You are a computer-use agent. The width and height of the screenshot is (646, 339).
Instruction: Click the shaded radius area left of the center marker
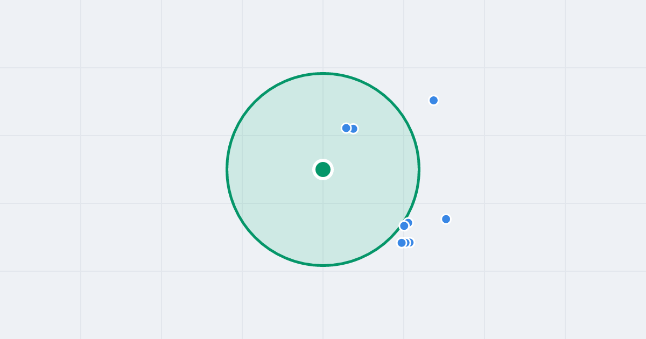click(269, 169)
